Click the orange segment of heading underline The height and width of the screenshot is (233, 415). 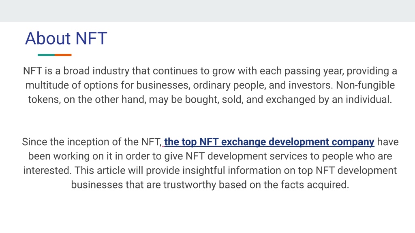click(x=63, y=55)
